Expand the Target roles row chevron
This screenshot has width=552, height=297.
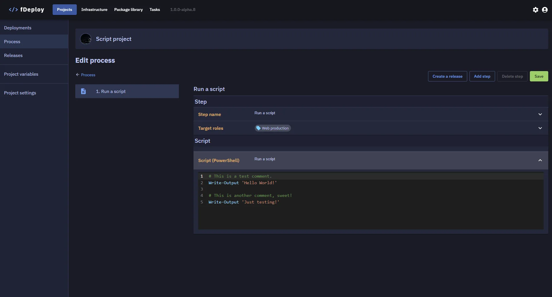pos(540,128)
